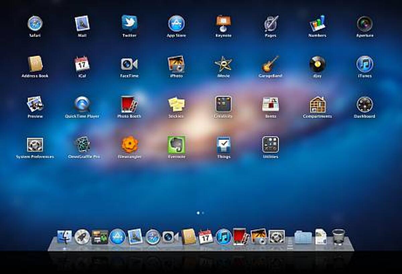This screenshot has width=402, height=274.
Task: Click the Launchpad rocket in the Dock
Action: (82, 237)
